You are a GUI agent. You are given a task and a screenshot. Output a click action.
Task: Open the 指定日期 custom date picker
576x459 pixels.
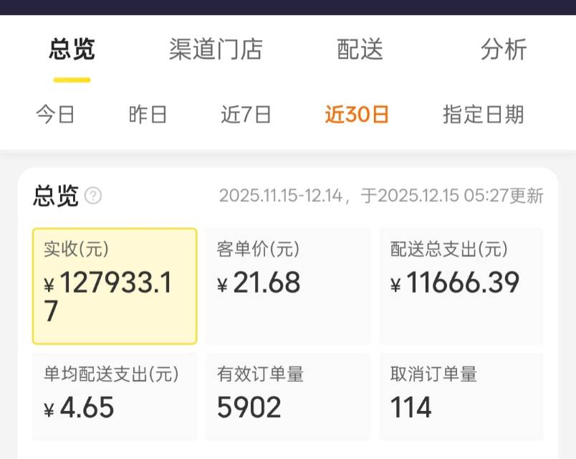pos(483,115)
